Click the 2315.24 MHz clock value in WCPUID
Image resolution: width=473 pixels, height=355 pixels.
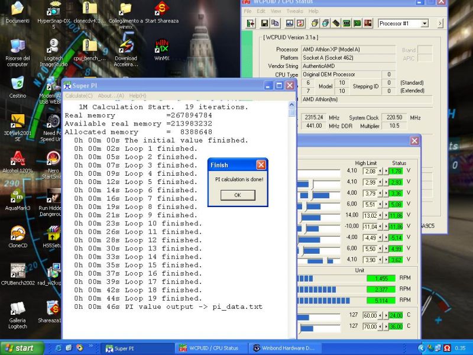tap(314, 117)
